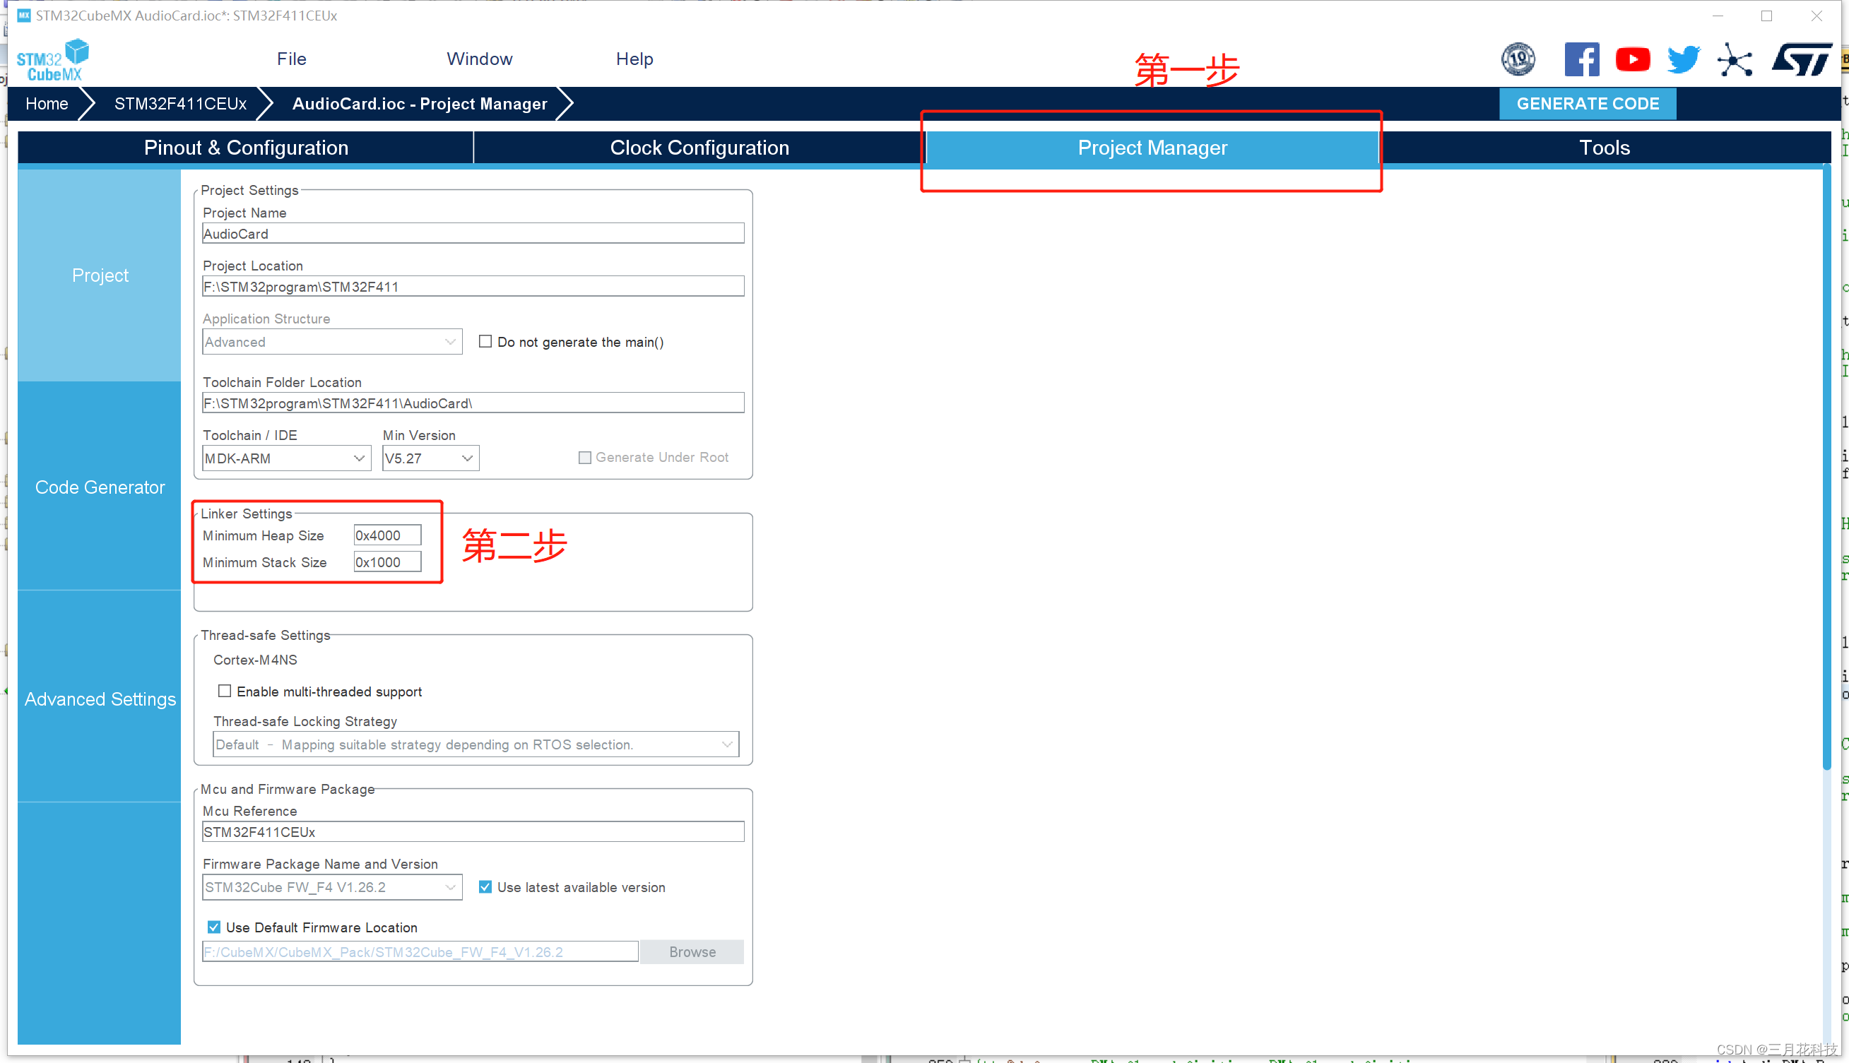This screenshot has width=1849, height=1063.
Task: Check Do not generate the main()
Action: pyautogui.click(x=485, y=342)
